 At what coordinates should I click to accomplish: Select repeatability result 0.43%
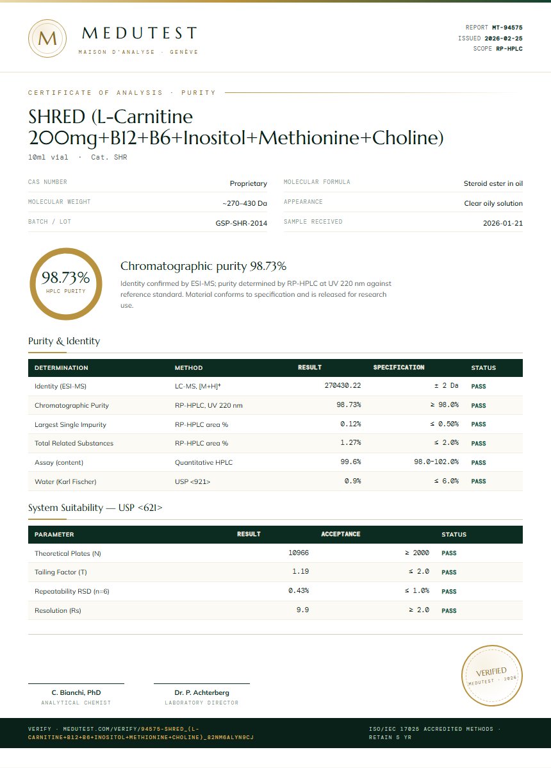click(298, 590)
